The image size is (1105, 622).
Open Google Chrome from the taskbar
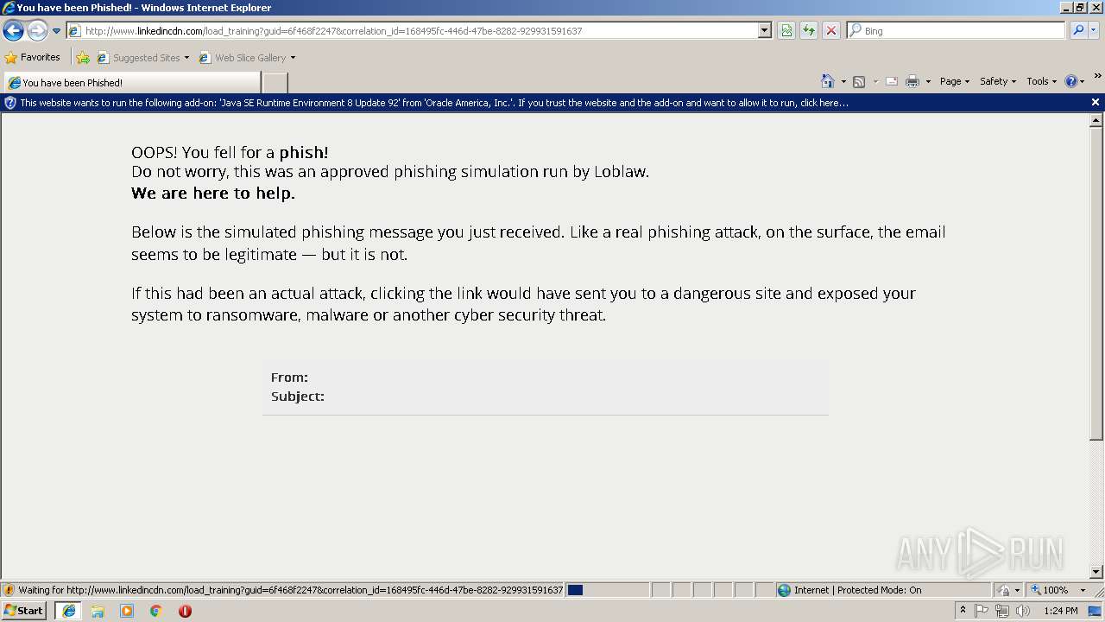(x=156, y=611)
